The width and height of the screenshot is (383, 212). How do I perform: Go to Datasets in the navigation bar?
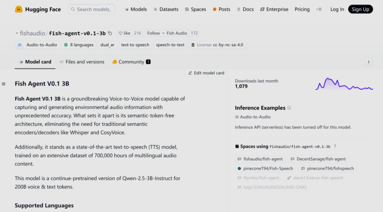(x=166, y=9)
